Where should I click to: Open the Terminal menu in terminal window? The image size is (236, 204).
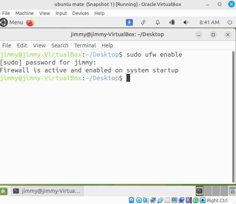pos(85,45)
